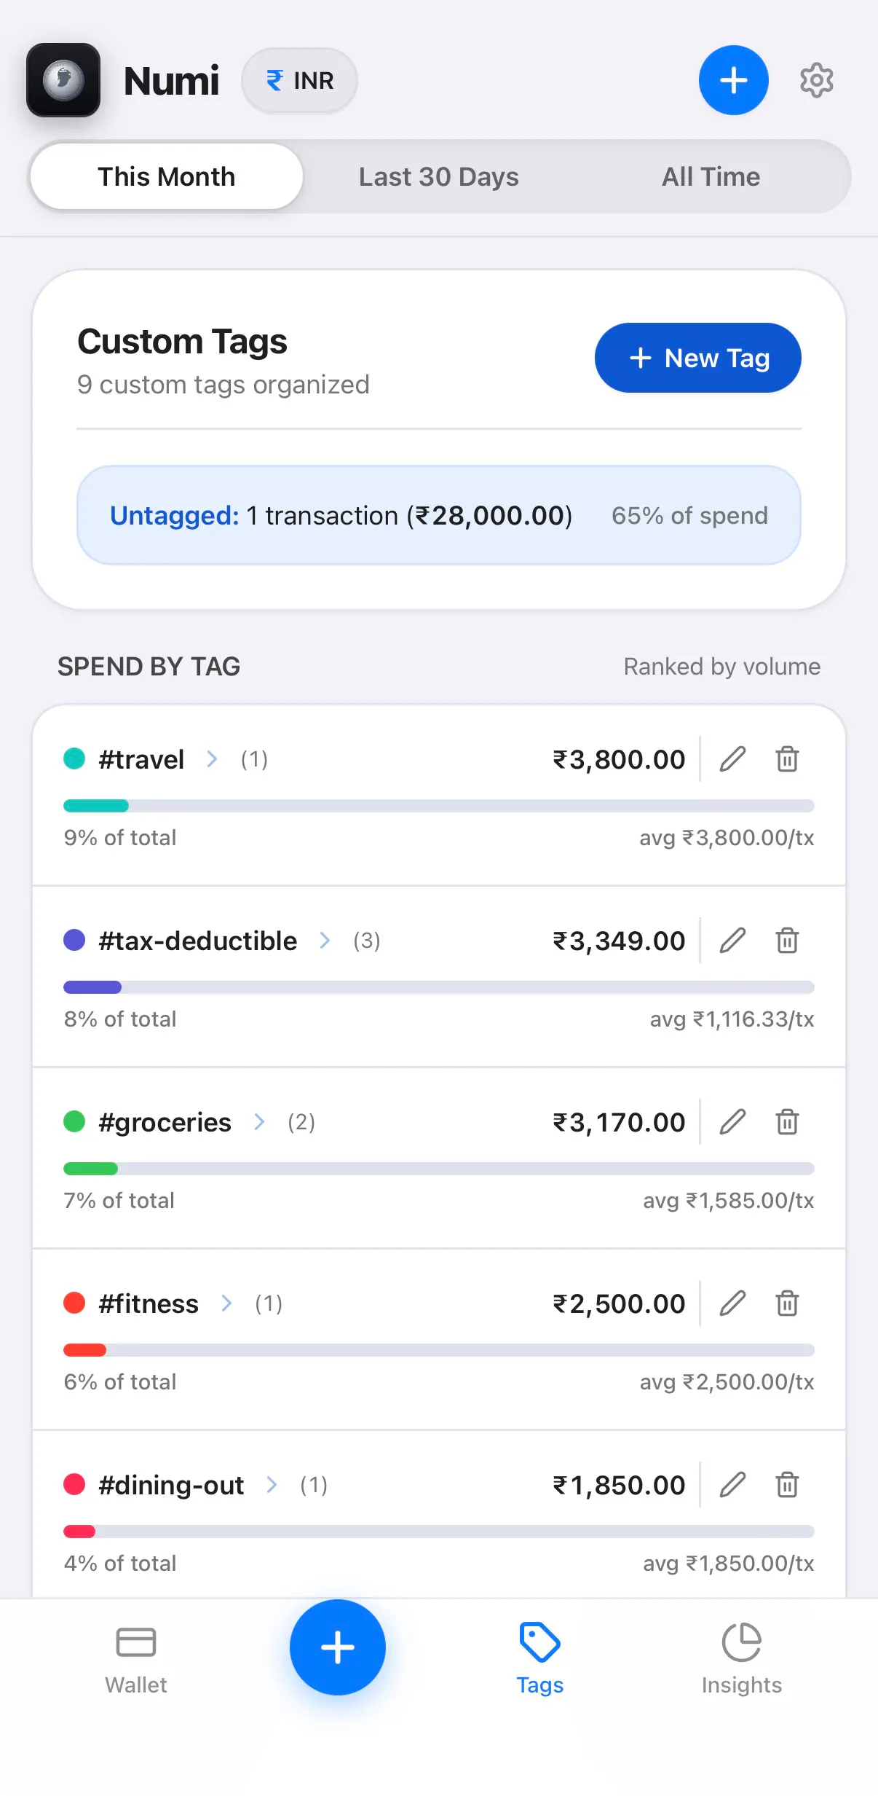Create a tag with New Tag button
Screen dimensions: 878x1796
click(697, 358)
